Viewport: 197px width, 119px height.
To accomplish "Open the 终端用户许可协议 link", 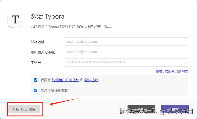I will [x=66, y=80].
